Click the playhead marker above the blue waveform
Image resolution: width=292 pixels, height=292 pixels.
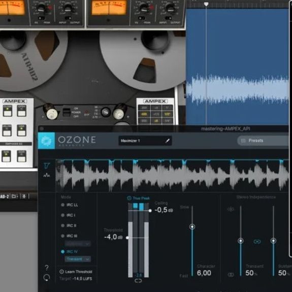[206, 4]
